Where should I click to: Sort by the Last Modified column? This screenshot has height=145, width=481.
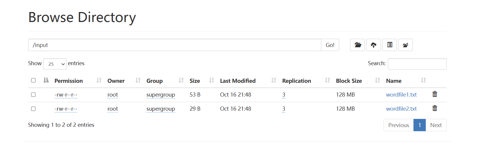click(238, 81)
